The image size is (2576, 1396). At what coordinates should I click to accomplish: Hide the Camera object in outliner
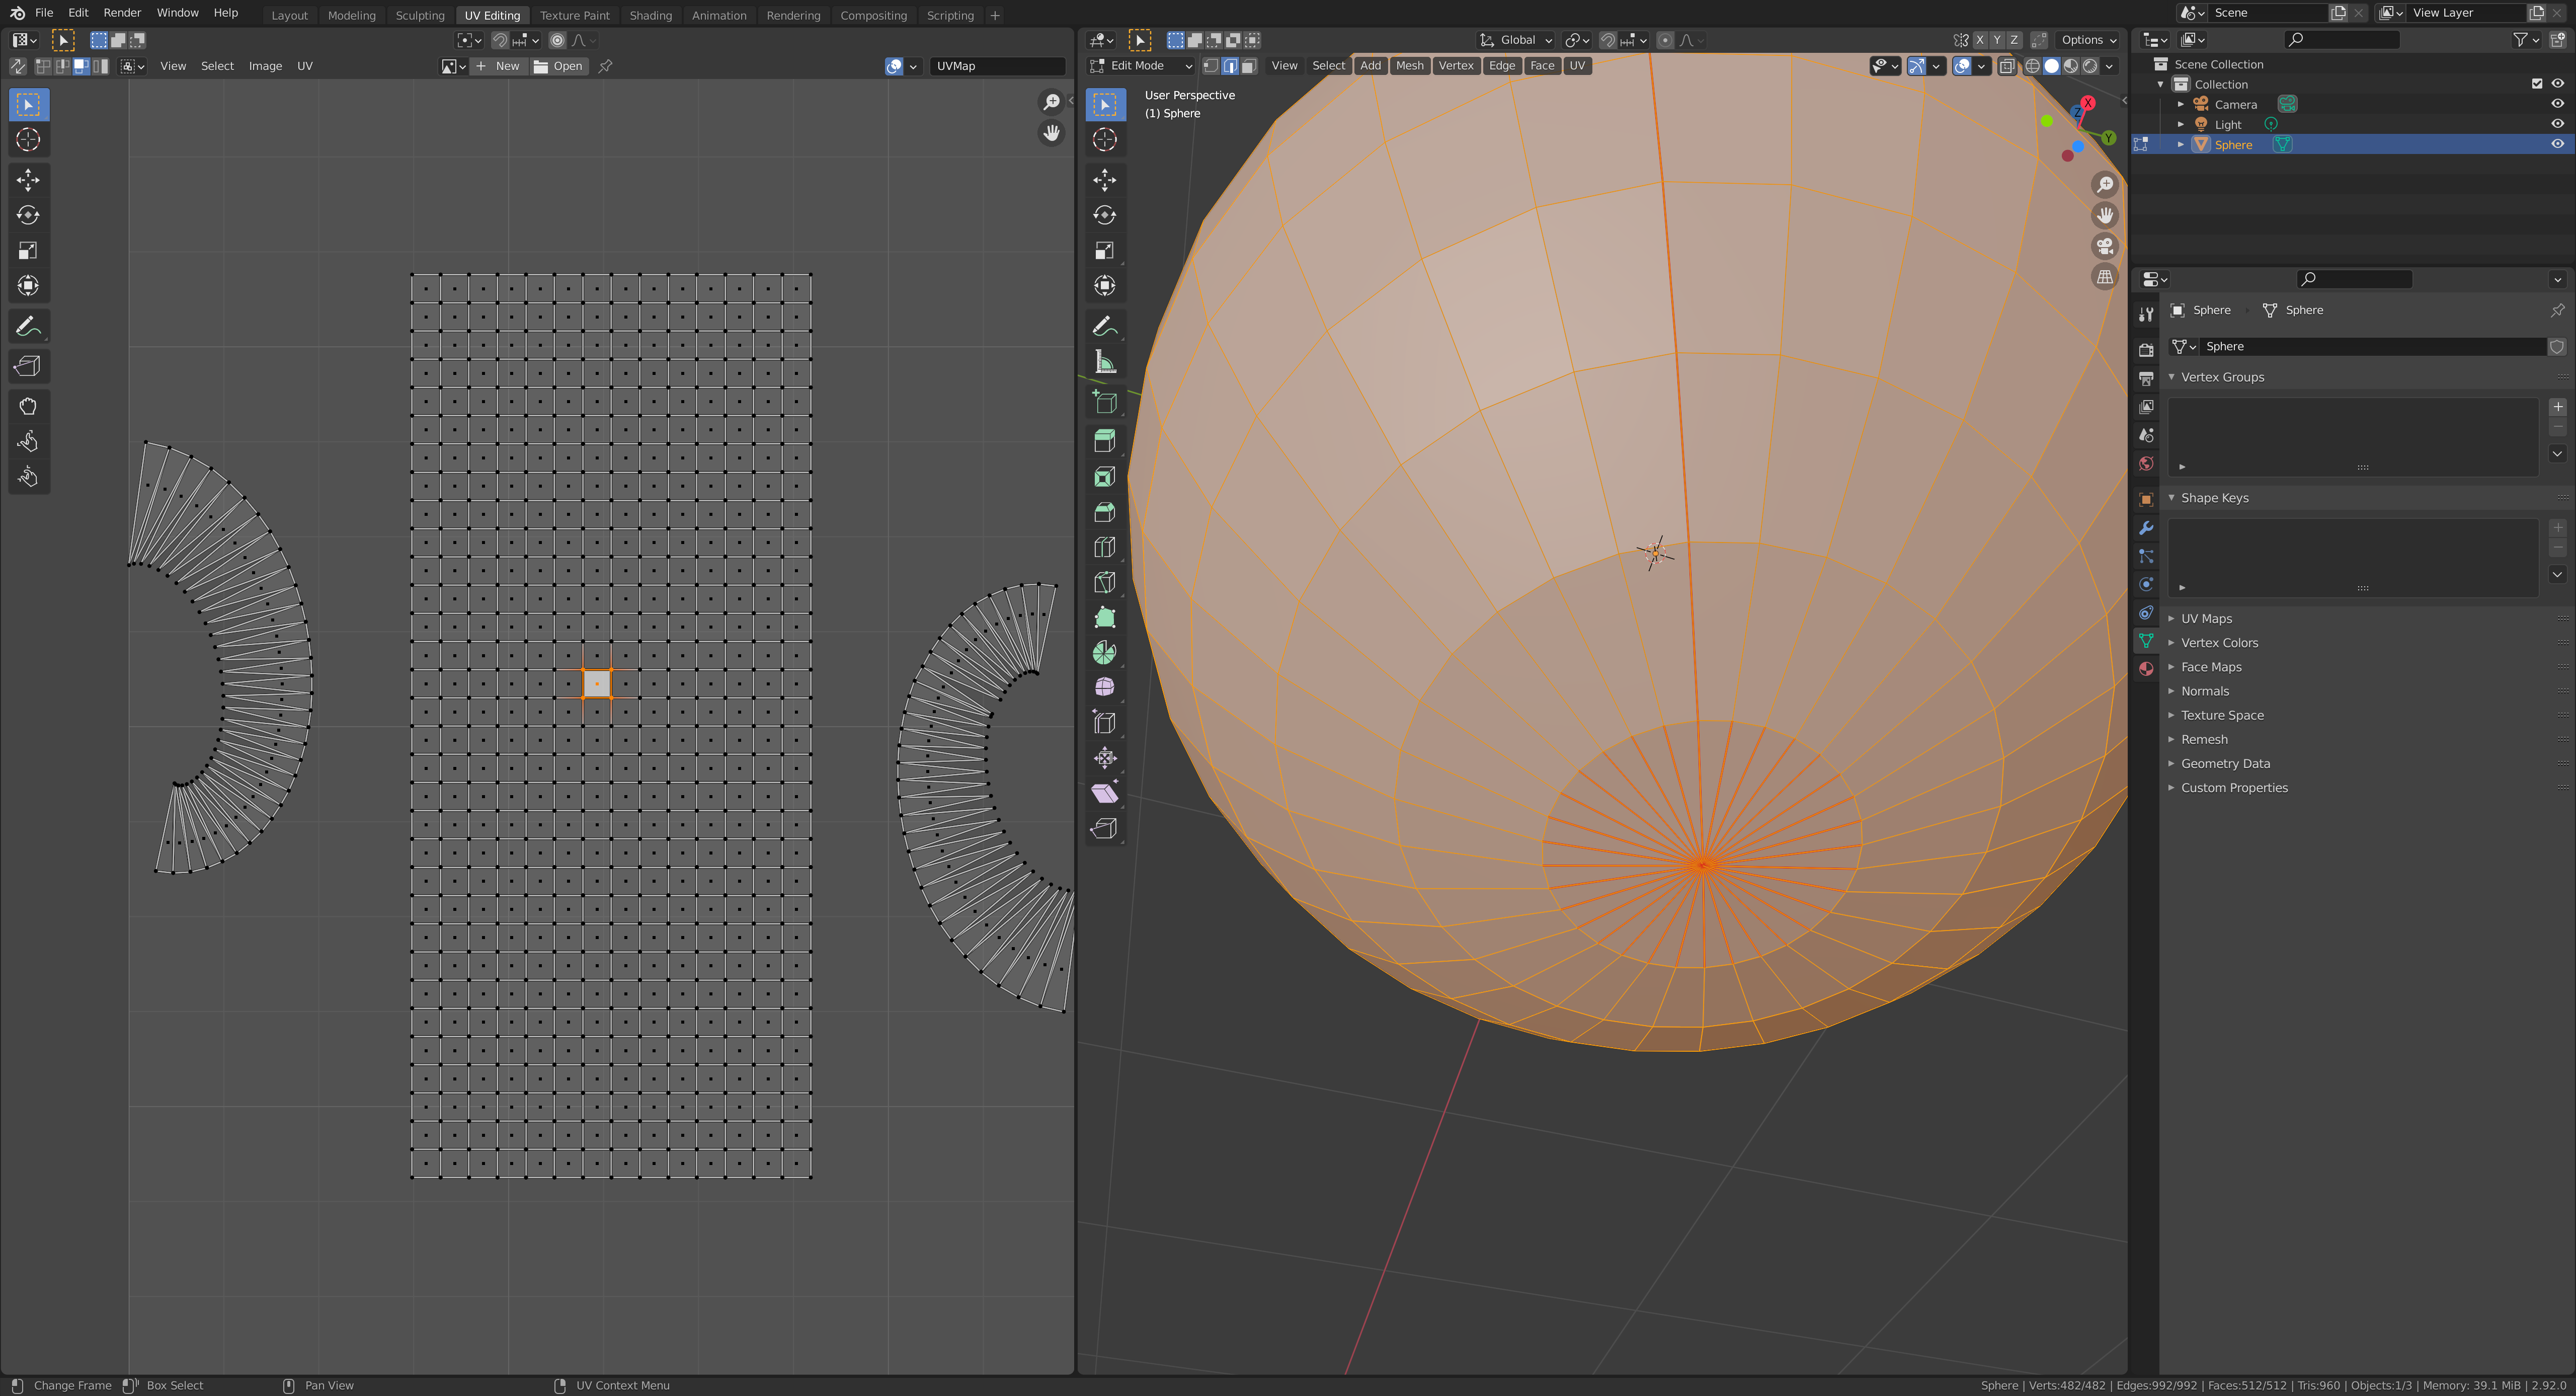tap(2557, 104)
